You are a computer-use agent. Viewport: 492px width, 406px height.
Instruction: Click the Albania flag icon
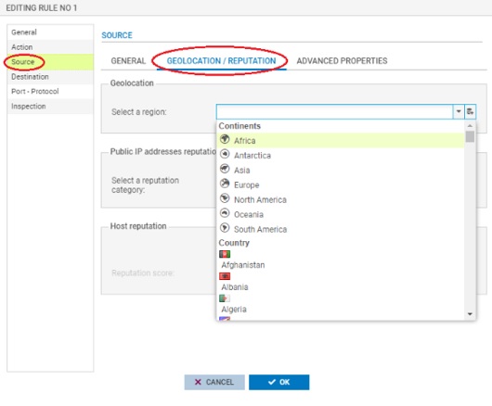225,276
